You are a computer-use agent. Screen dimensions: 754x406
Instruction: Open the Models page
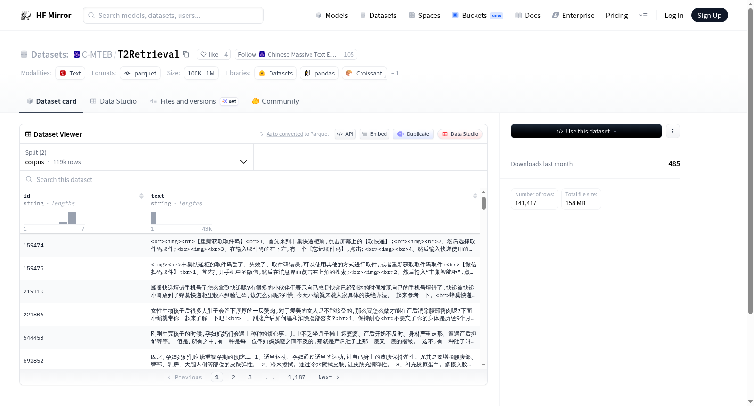click(x=332, y=16)
